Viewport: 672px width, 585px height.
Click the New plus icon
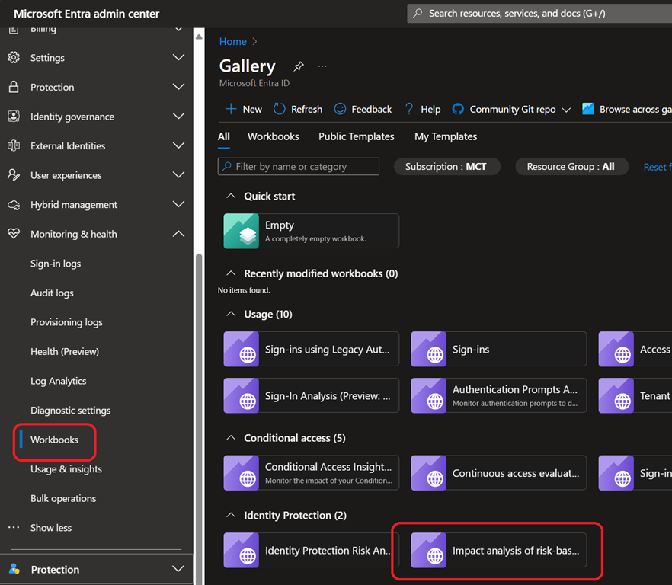[x=231, y=109]
